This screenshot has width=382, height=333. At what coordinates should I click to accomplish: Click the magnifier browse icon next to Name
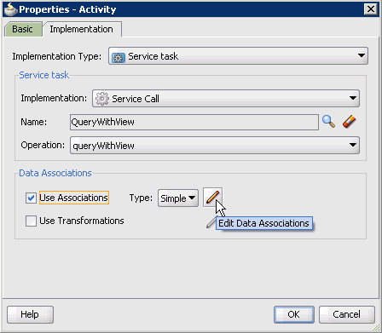328,122
